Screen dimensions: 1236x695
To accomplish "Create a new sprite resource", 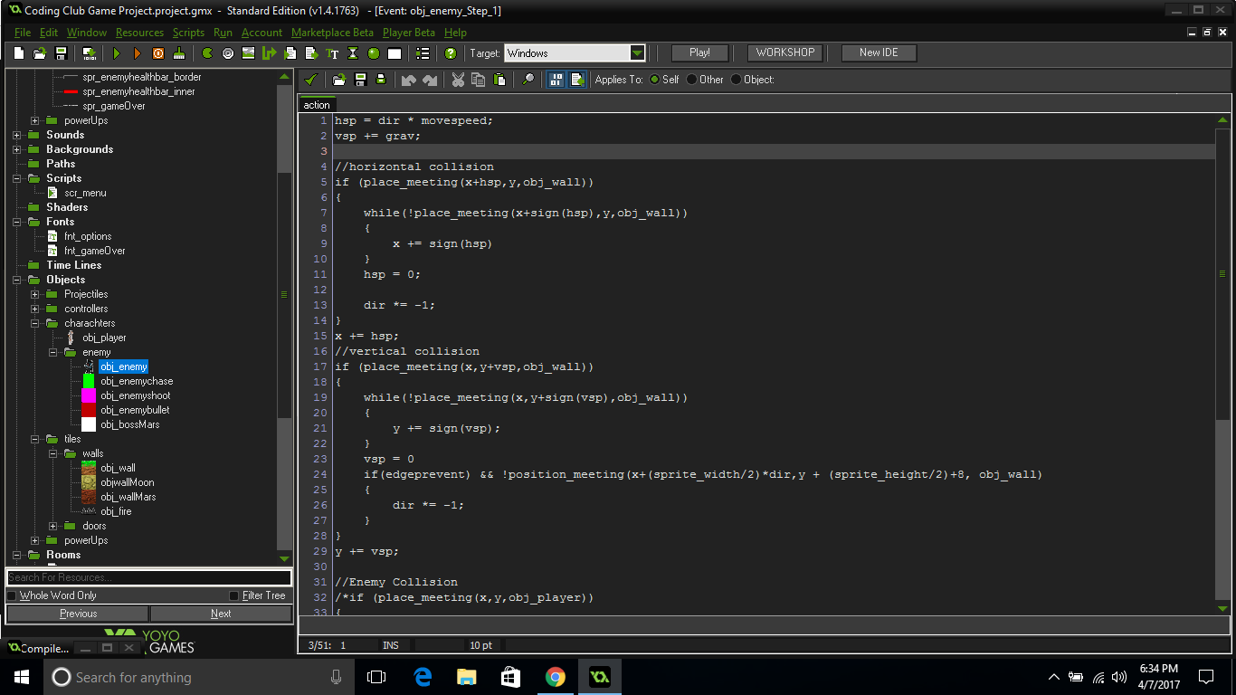I will [205, 52].
